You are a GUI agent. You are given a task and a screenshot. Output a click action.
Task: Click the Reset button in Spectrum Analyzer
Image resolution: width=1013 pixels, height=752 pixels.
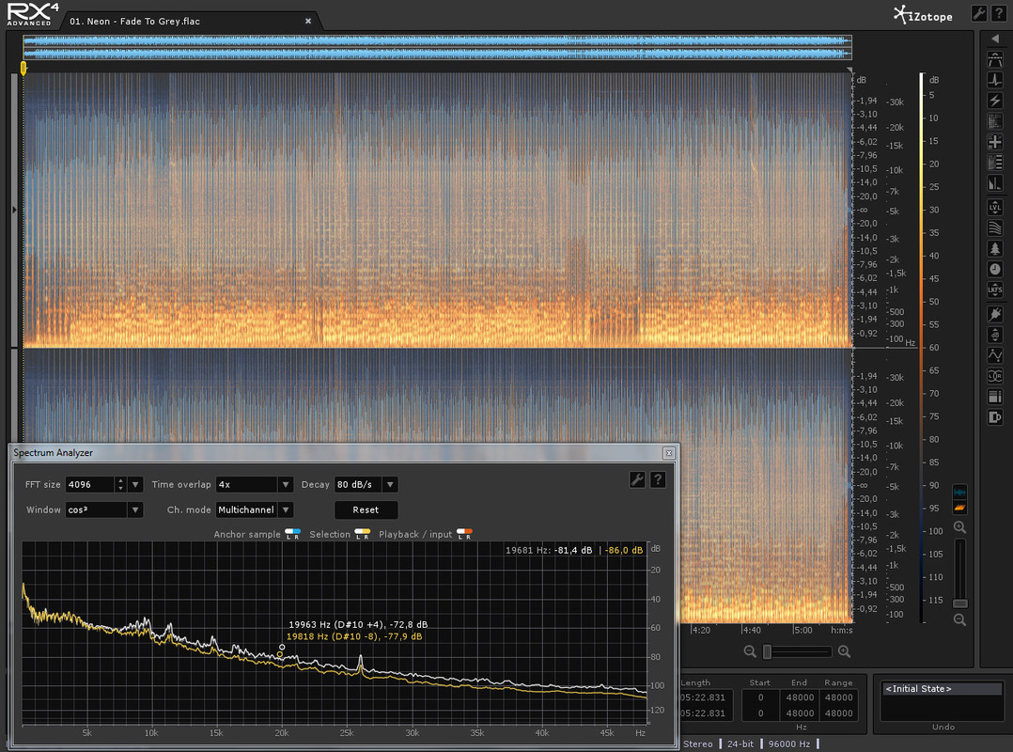(x=366, y=509)
